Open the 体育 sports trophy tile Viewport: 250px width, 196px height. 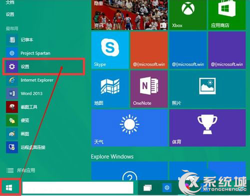click(x=207, y=128)
